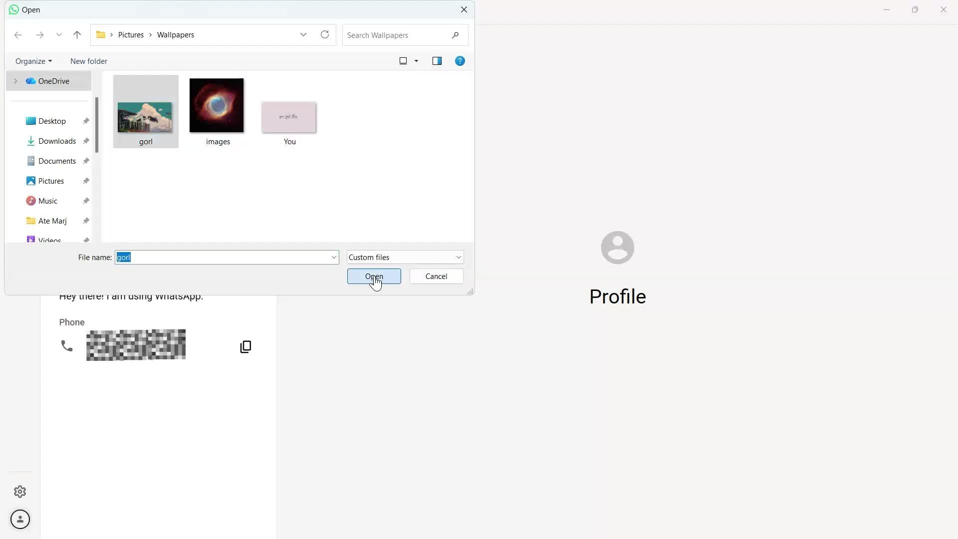Open the Organize menu
Viewport: 958px width, 539px height.
(x=33, y=61)
